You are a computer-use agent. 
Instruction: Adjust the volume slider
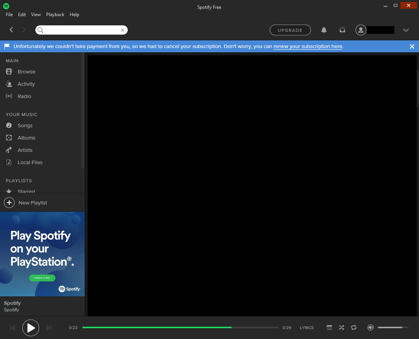(393, 327)
